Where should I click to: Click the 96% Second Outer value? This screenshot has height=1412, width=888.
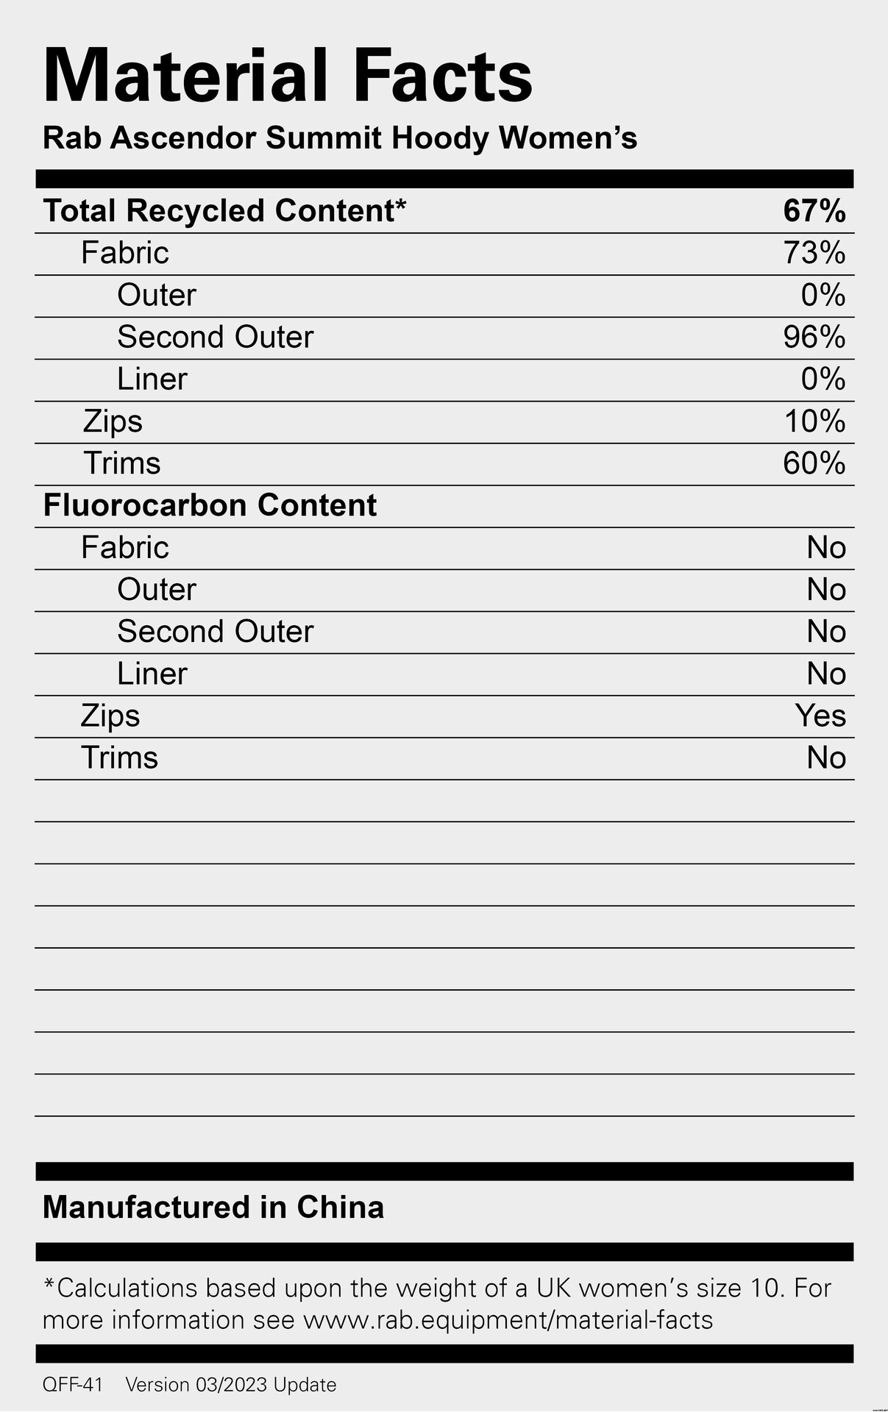click(x=814, y=337)
